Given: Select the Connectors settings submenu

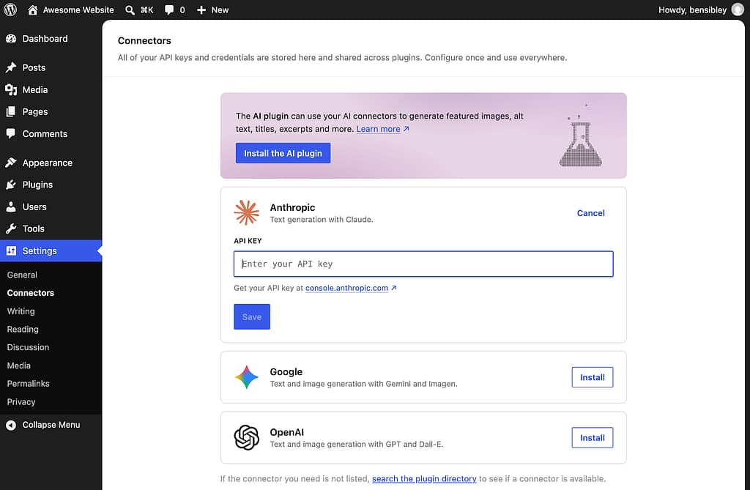Looking at the screenshot, I should [x=31, y=293].
